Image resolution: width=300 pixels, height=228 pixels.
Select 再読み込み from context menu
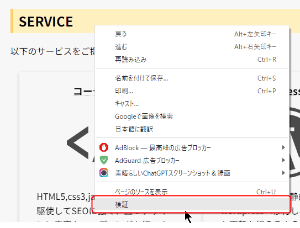[x=192, y=60]
